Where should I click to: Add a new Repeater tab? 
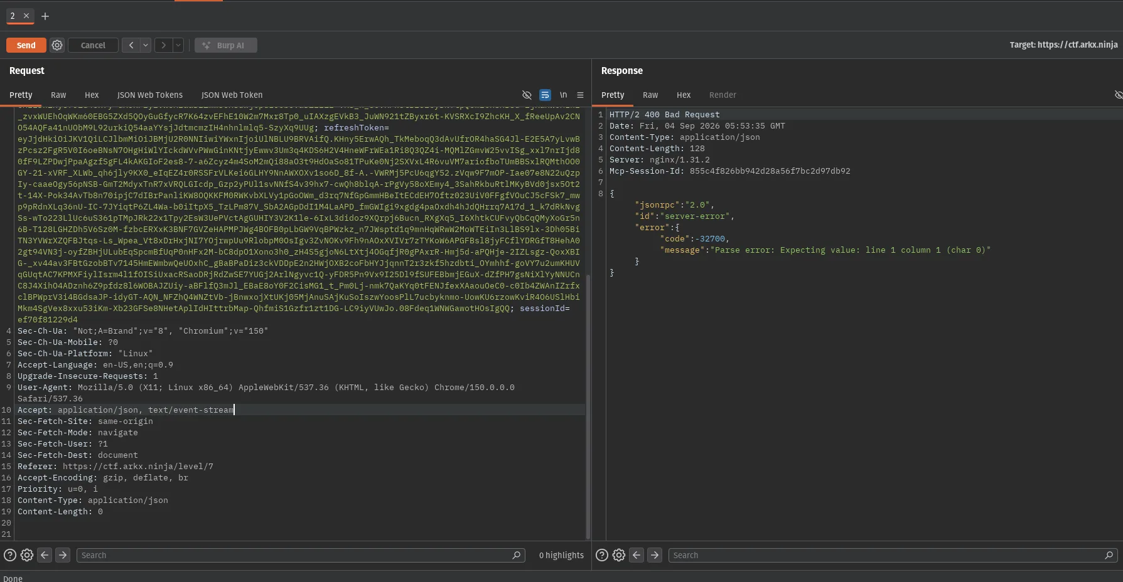(45, 16)
